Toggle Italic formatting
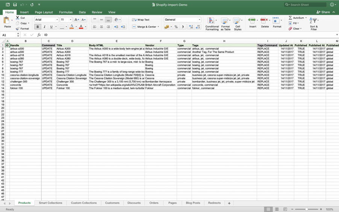This screenshot has width=339, height=212. (x=45, y=27)
